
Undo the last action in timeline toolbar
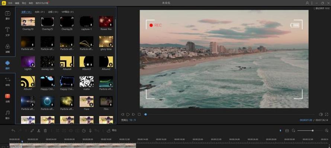click(x=13, y=131)
